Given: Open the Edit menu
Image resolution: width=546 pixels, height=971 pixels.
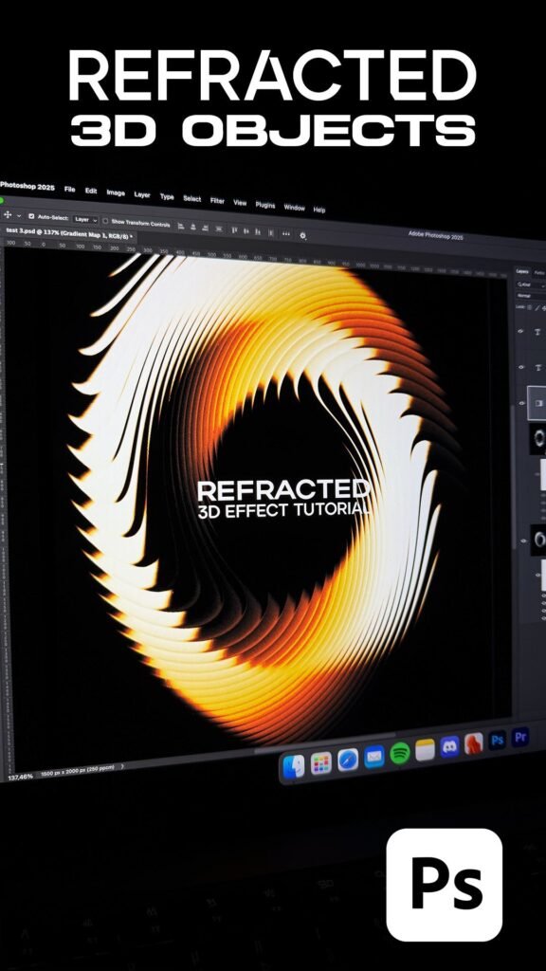Looking at the screenshot, I should coord(91,191).
